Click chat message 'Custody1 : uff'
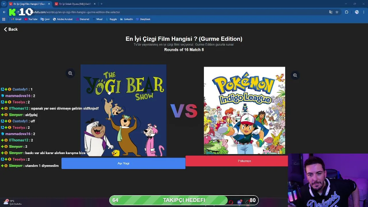This screenshot has width=368, height=207. pos(18,121)
